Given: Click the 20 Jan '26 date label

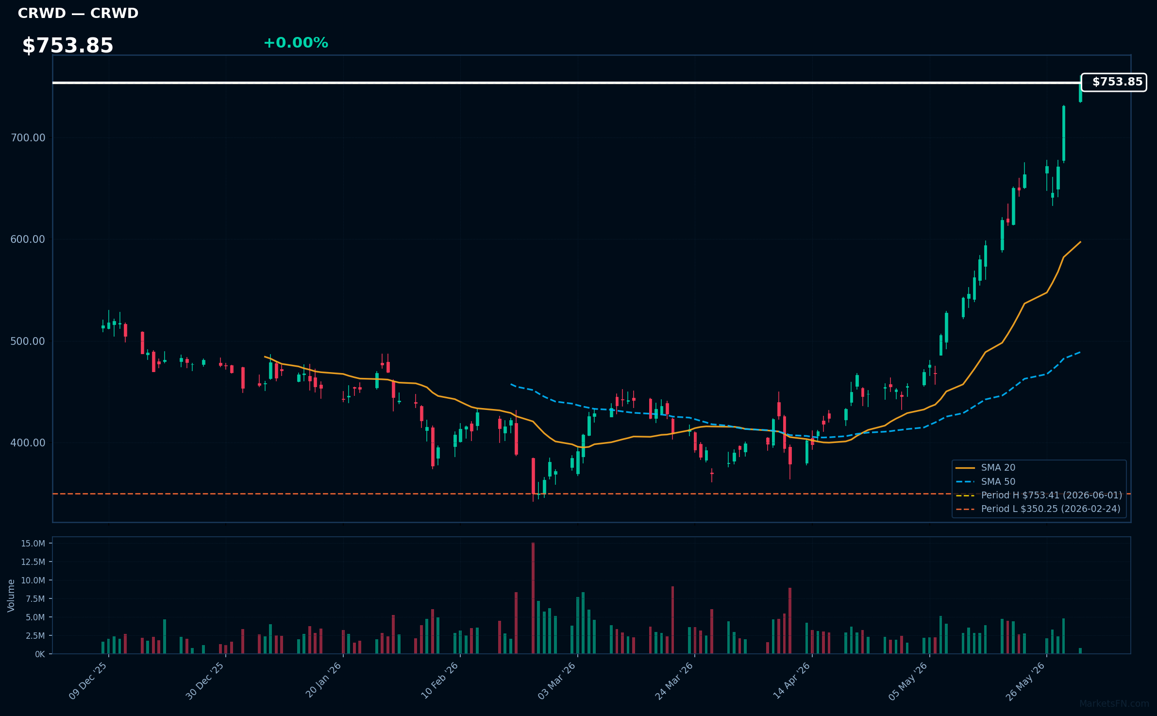Looking at the screenshot, I should click(x=323, y=680).
